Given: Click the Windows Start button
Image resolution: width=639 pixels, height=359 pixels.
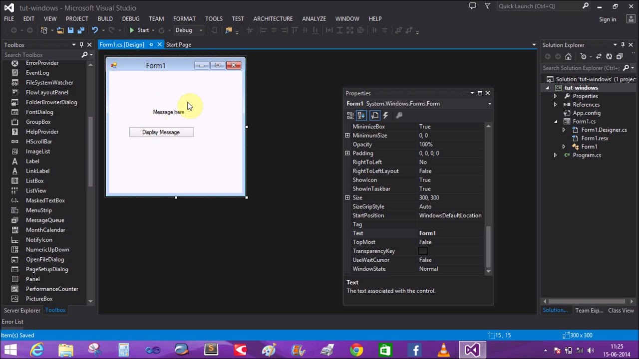Looking at the screenshot, I should 10,350.
